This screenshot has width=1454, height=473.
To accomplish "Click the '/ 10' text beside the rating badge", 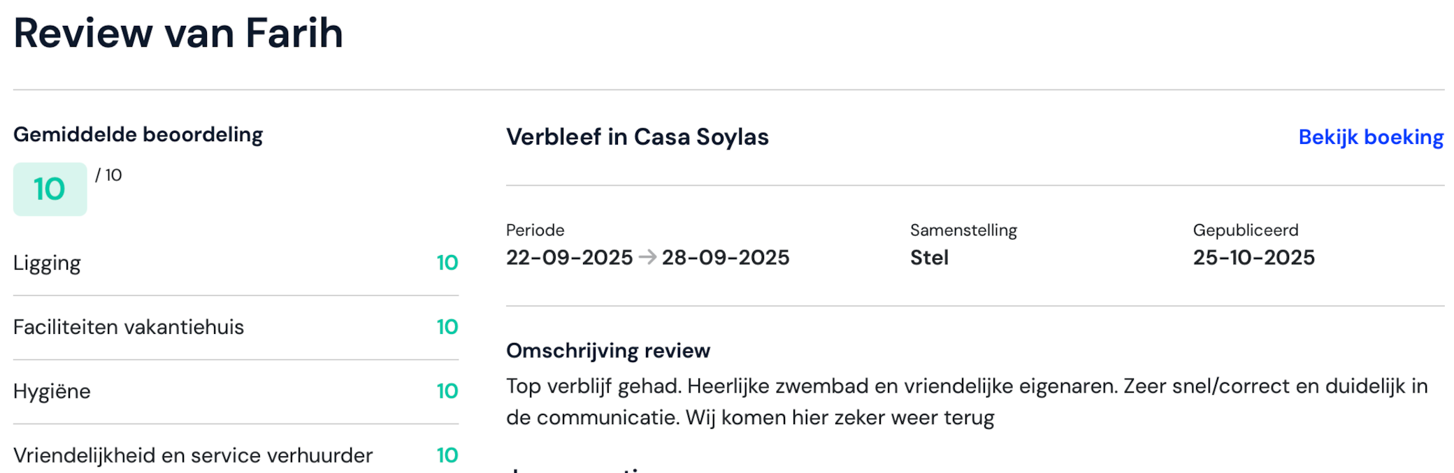I will click(x=109, y=175).
